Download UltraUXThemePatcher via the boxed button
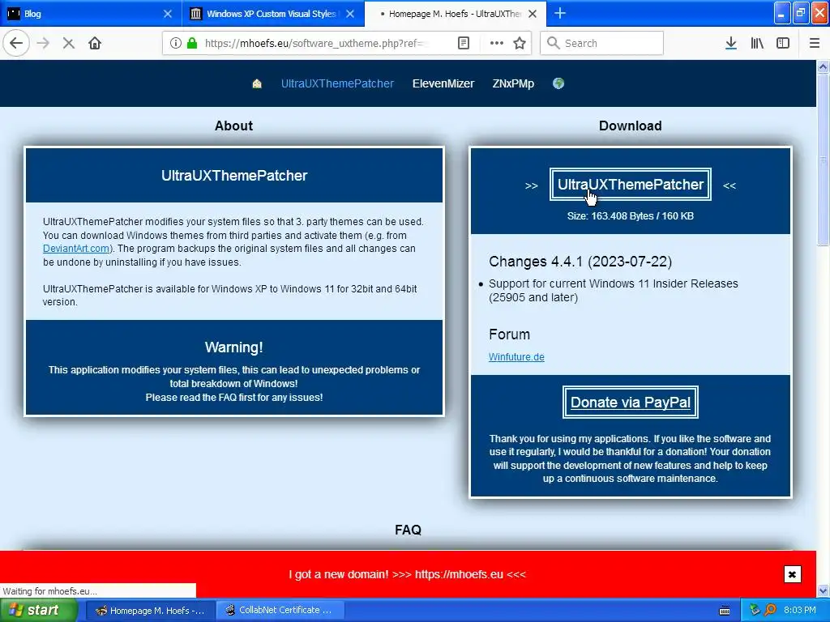The width and height of the screenshot is (830, 622). (631, 185)
